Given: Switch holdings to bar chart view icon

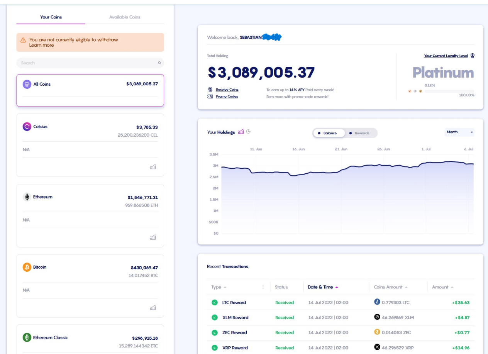Looking at the screenshot, I should point(241,132).
